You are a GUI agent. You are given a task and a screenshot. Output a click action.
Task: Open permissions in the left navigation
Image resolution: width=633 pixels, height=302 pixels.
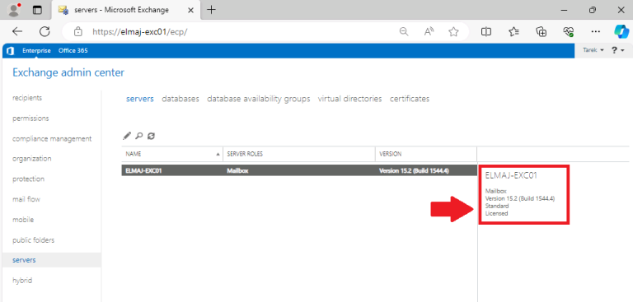(x=30, y=118)
